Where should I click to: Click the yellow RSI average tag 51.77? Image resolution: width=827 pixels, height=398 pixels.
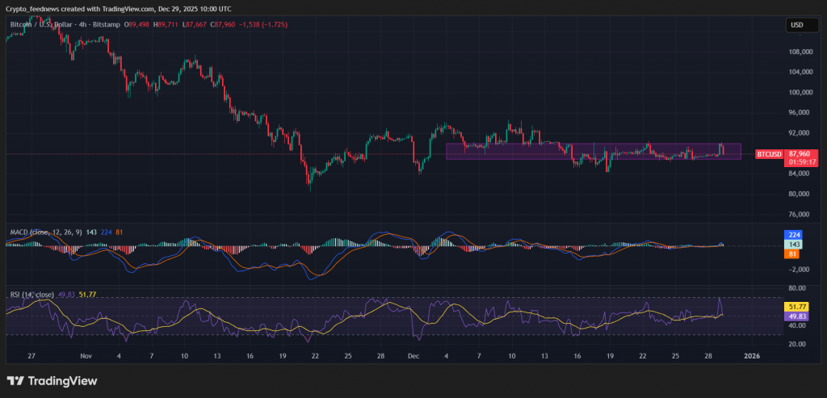[796, 307]
